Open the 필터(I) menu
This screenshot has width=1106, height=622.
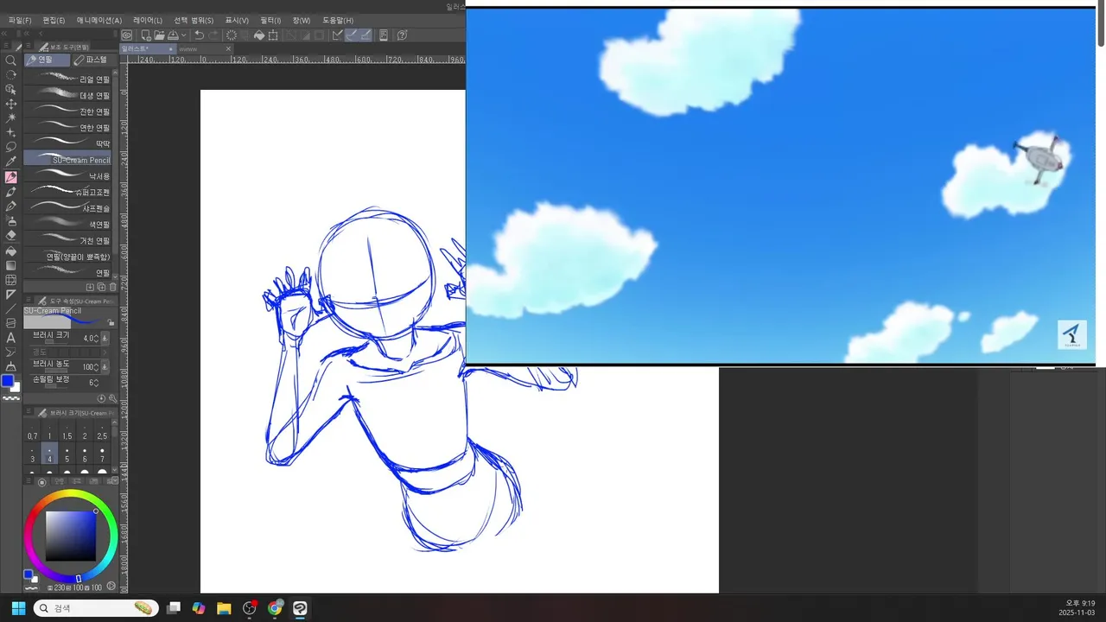point(271,20)
